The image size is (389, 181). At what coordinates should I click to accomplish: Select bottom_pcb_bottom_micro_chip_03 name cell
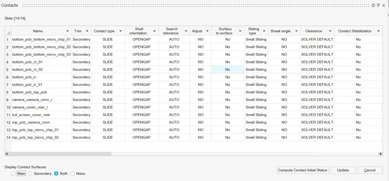pyautogui.click(x=41, y=54)
